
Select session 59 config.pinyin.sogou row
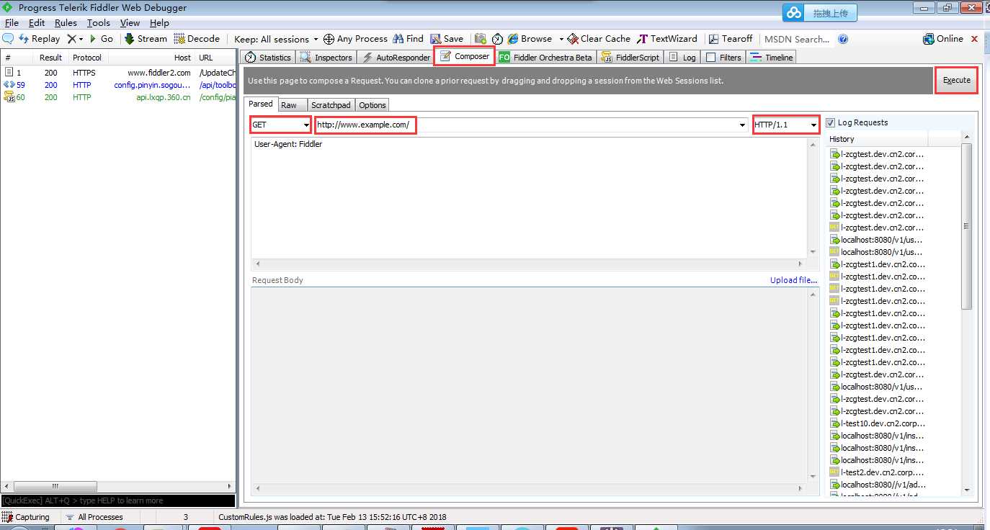click(119, 85)
